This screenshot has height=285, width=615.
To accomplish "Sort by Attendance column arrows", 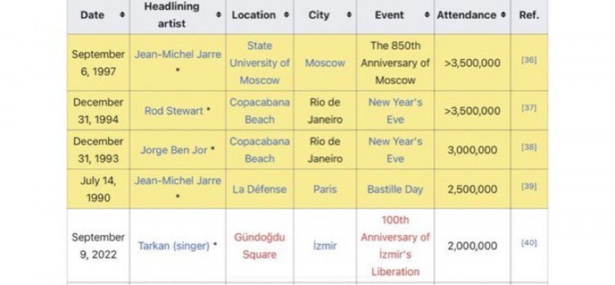I will (503, 15).
